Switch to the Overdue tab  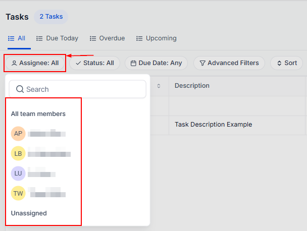(107, 38)
